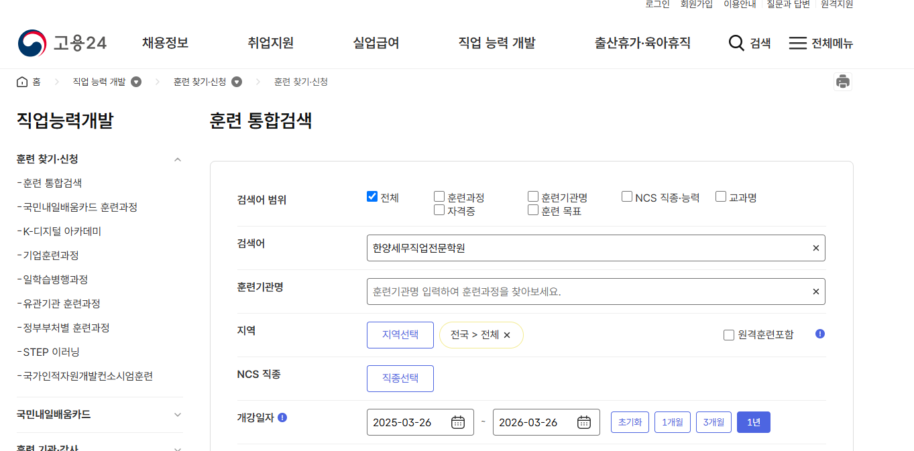
Task: Click the home icon in breadcrumb
Action: click(x=22, y=82)
